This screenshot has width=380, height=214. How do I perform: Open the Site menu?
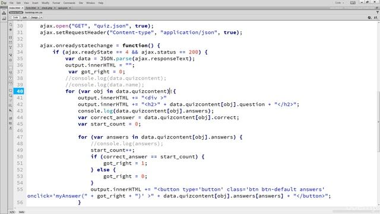(x=81, y=3)
